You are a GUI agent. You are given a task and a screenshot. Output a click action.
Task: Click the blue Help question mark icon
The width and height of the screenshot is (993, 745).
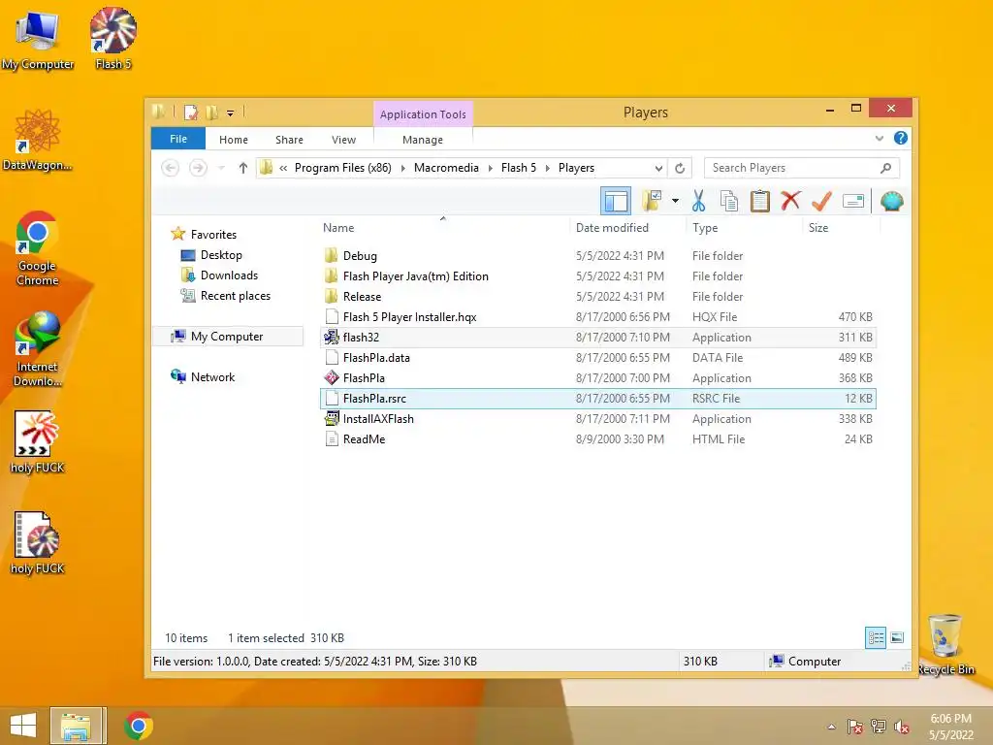(x=900, y=138)
